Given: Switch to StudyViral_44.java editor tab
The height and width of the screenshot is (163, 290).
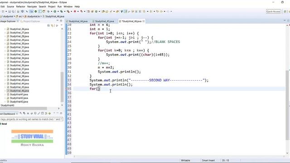Looking at the screenshot, I should [77, 21].
